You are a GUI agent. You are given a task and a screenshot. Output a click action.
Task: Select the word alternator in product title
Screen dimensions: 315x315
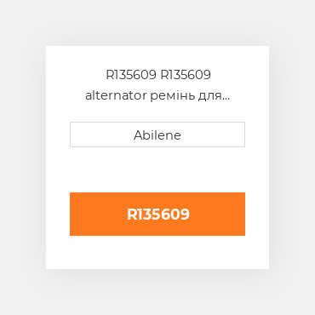tap(116, 96)
